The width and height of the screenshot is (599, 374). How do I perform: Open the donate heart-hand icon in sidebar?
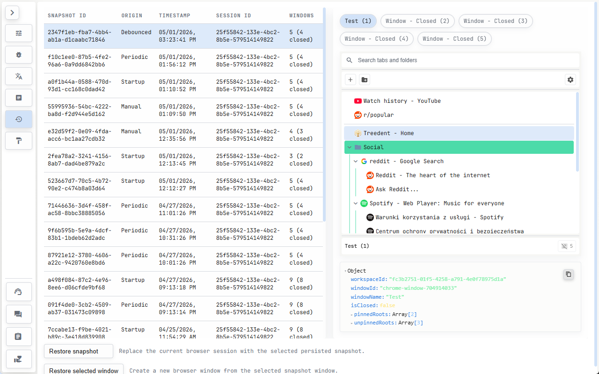point(19,359)
